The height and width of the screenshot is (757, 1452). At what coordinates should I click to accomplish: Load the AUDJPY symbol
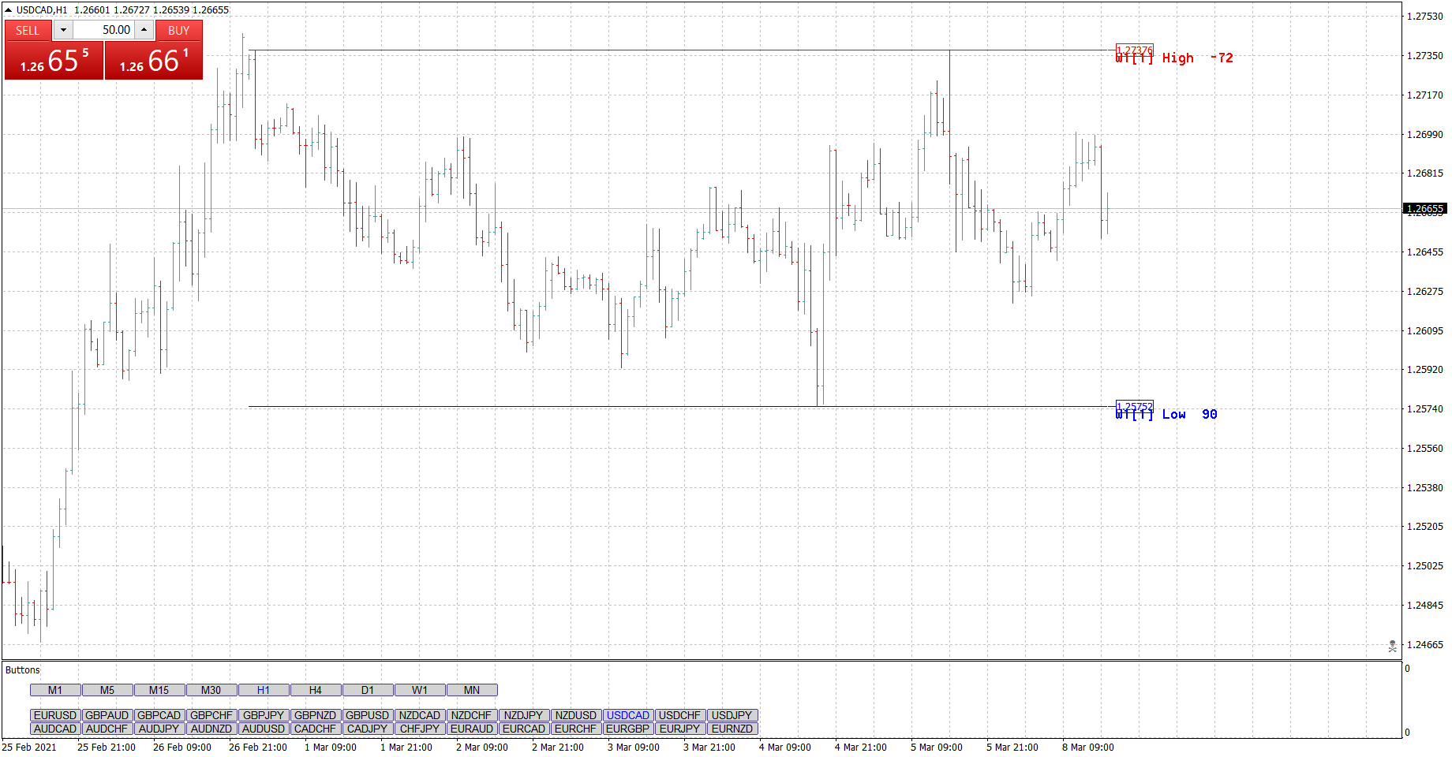tap(159, 729)
